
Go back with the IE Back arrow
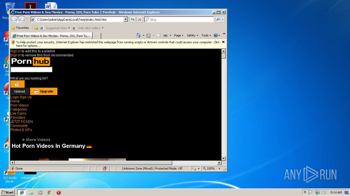click(x=14, y=19)
